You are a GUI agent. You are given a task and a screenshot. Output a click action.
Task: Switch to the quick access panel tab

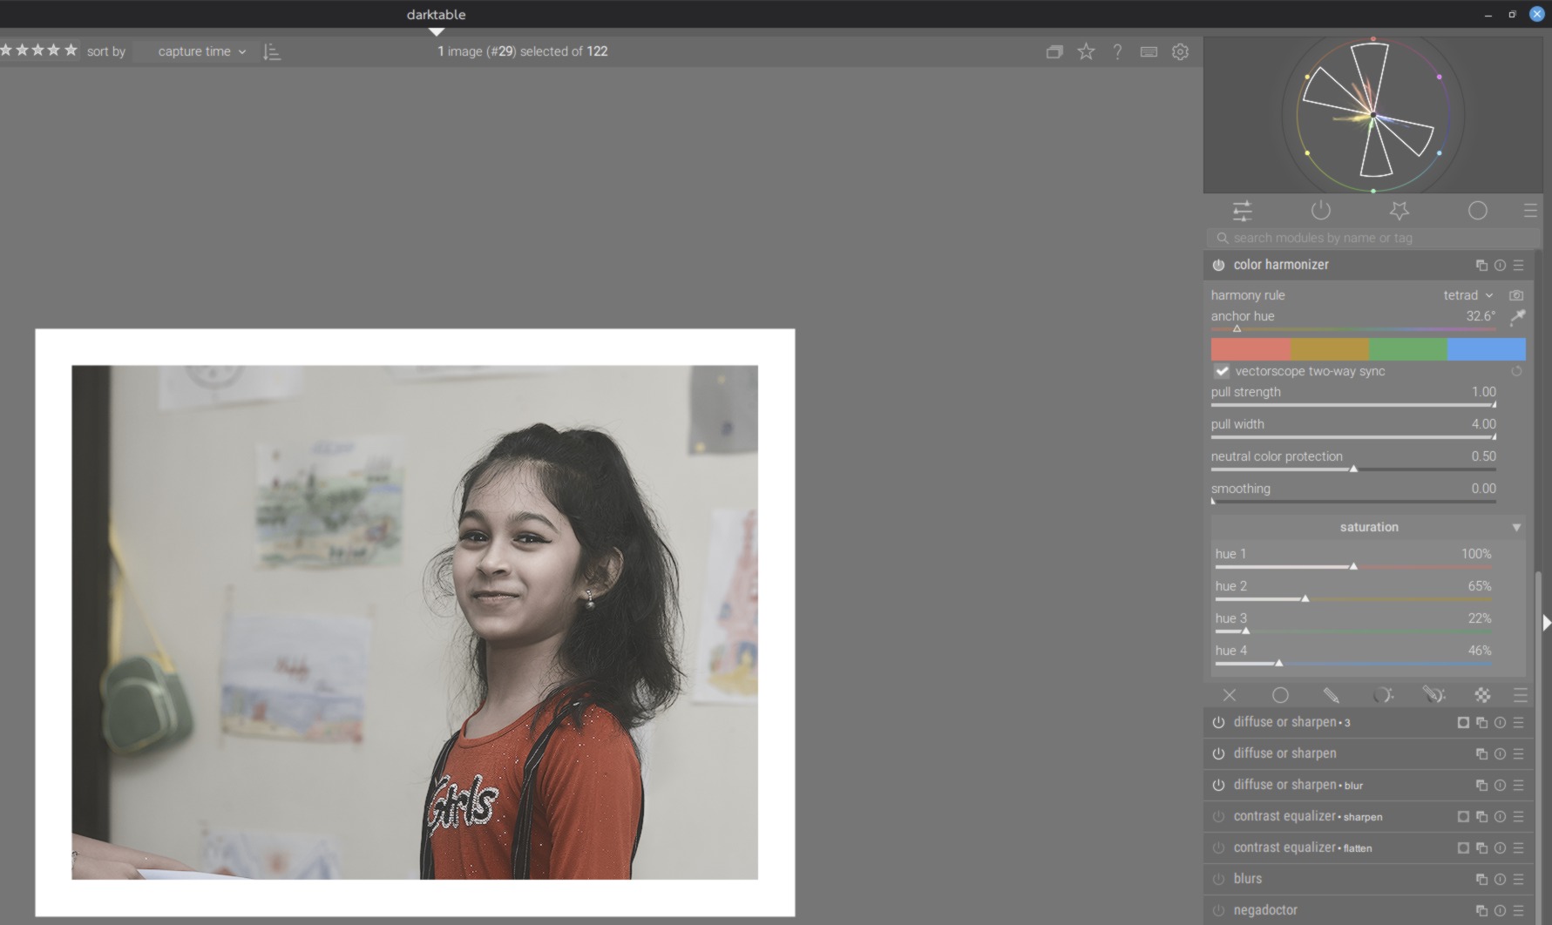(1242, 211)
